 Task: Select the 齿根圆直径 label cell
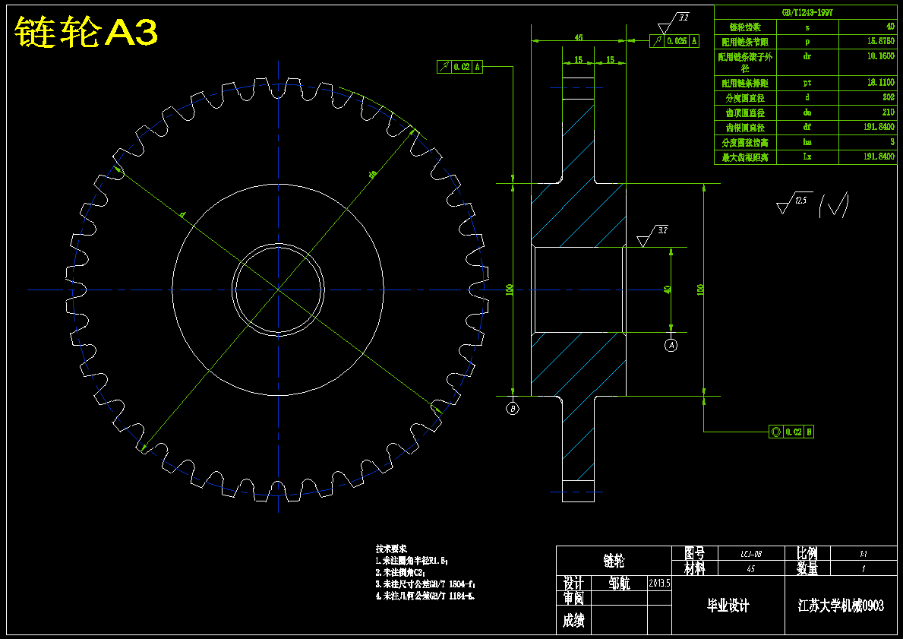[745, 128]
